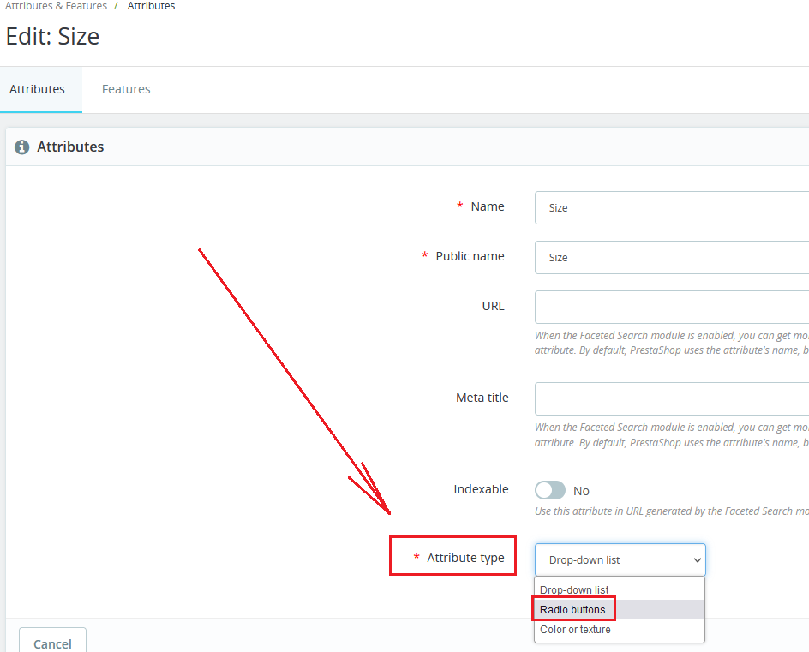Click the Indexable label text
This screenshot has height=652, width=809.
pyautogui.click(x=481, y=489)
